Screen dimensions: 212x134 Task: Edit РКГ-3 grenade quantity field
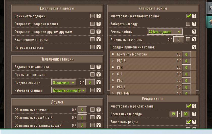click(x=186, y=87)
